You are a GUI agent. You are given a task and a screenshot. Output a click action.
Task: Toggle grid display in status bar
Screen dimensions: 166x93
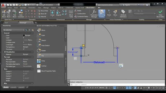pos(107,88)
